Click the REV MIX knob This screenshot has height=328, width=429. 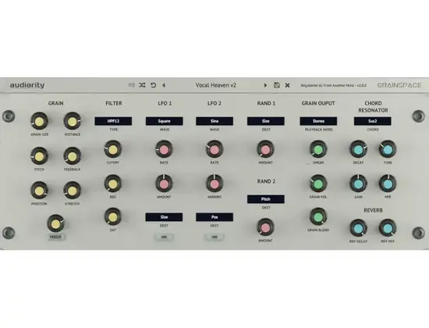(x=388, y=228)
